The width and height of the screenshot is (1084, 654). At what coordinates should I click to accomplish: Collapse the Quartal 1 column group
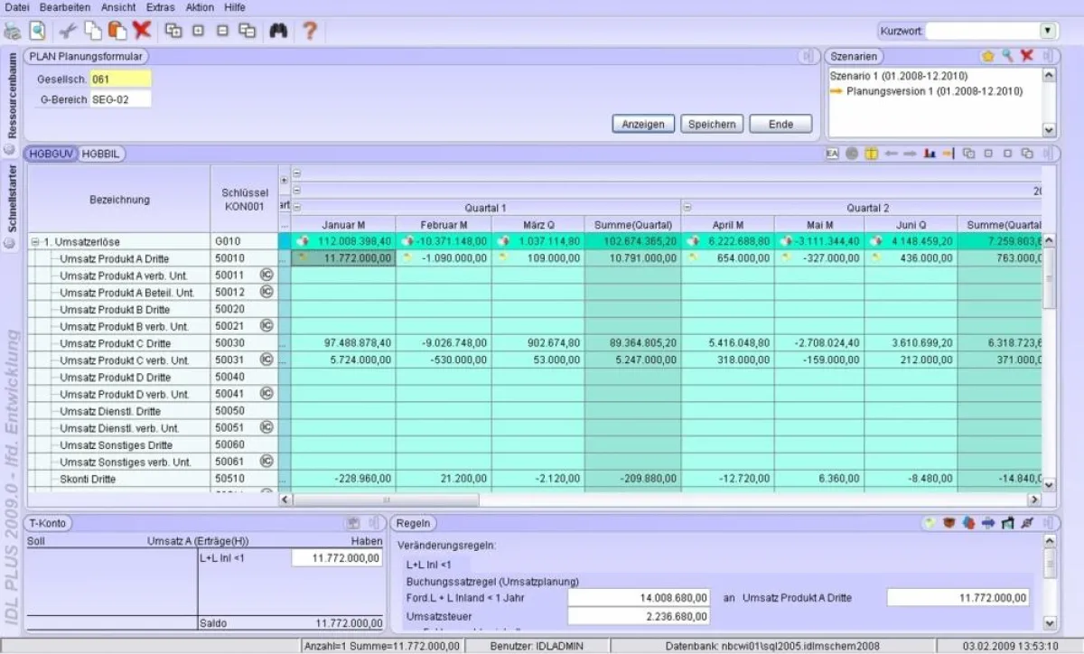(x=298, y=207)
